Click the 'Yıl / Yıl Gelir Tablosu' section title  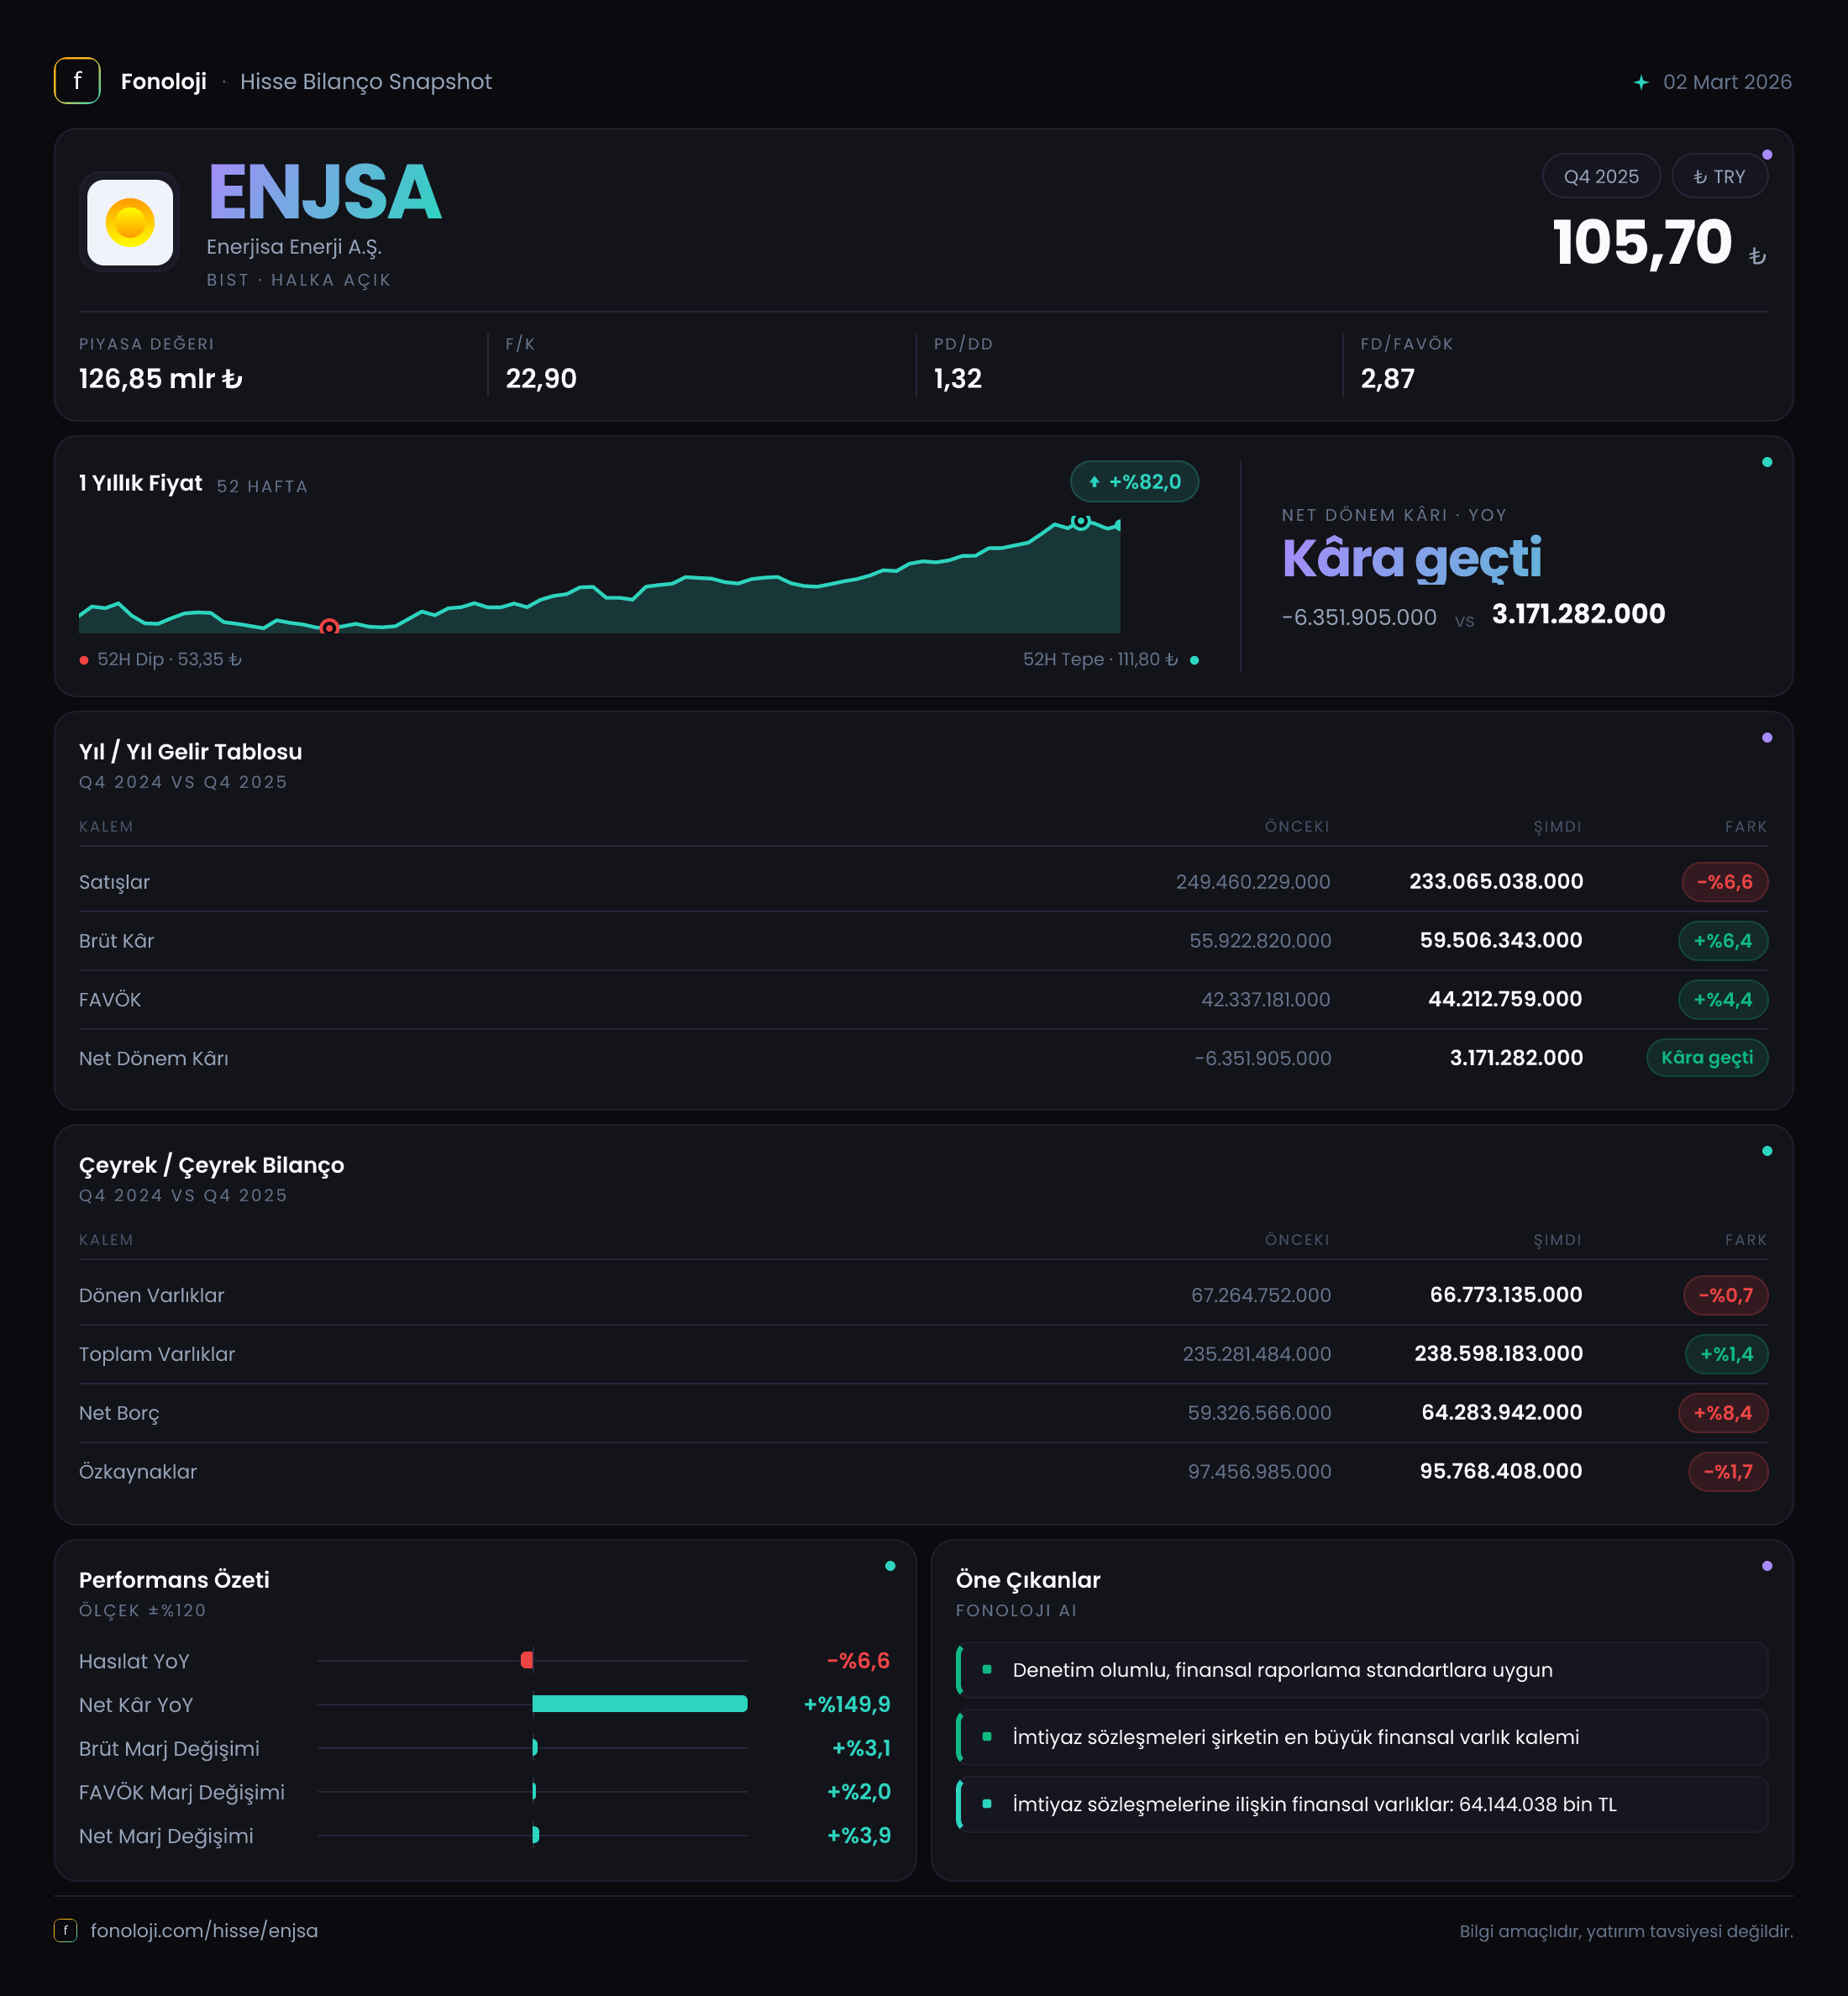click(x=191, y=752)
